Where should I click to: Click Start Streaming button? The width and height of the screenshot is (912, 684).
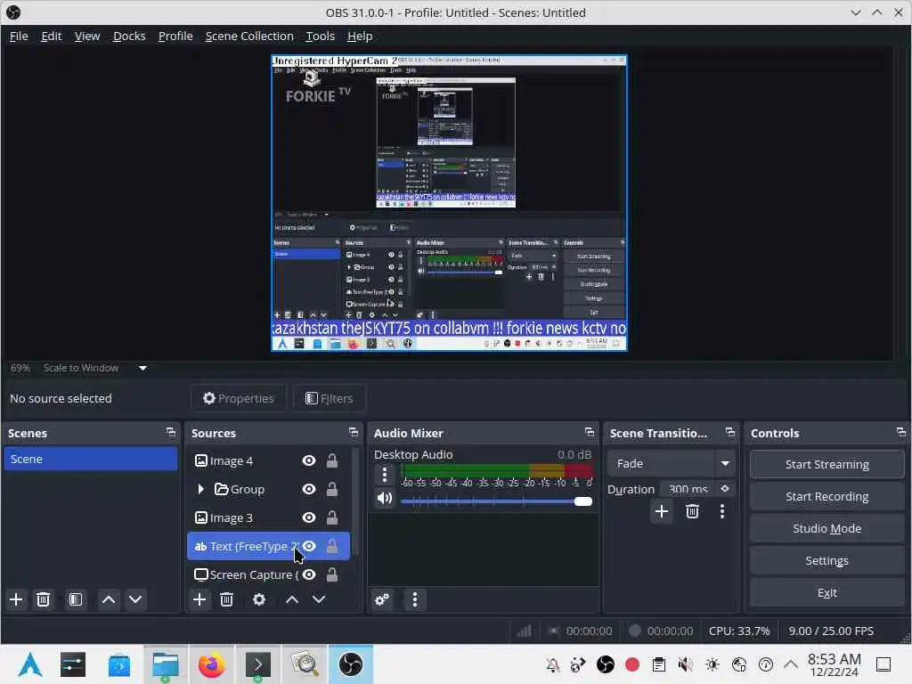(x=826, y=464)
